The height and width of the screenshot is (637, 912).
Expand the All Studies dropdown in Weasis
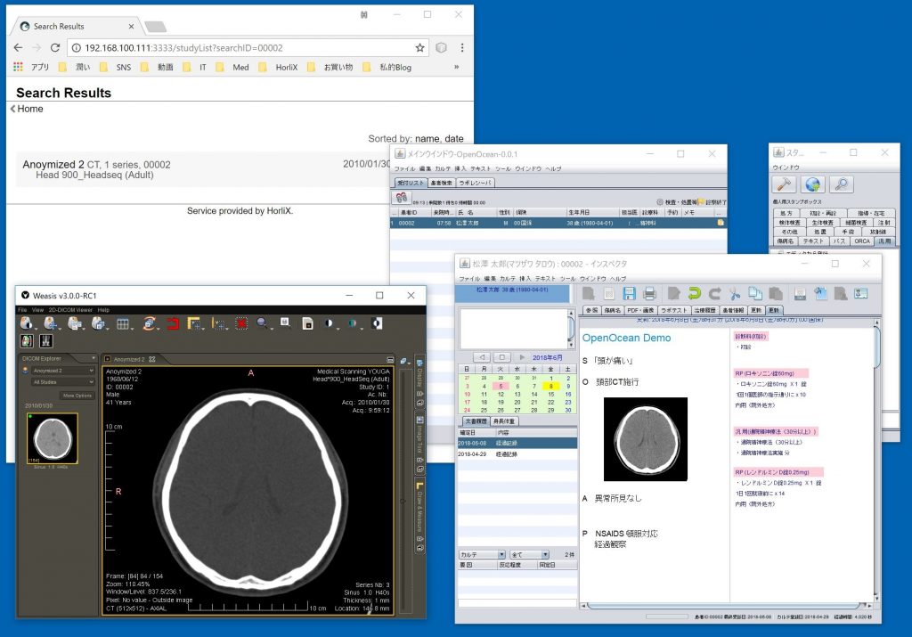click(62, 381)
